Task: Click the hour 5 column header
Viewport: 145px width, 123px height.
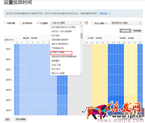Action: click(x=43, y=43)
